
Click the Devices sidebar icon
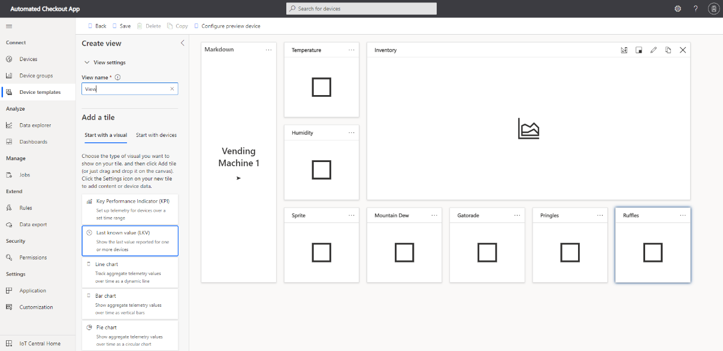pos(9,59)
